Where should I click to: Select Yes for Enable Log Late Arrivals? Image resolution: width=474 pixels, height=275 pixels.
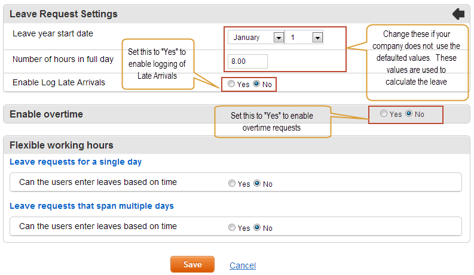pyautogui.click(x=231, y=84)
